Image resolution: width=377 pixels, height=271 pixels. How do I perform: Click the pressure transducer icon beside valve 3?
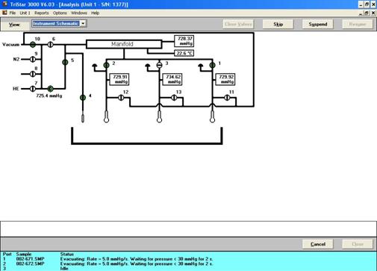[x=148, y=66]
